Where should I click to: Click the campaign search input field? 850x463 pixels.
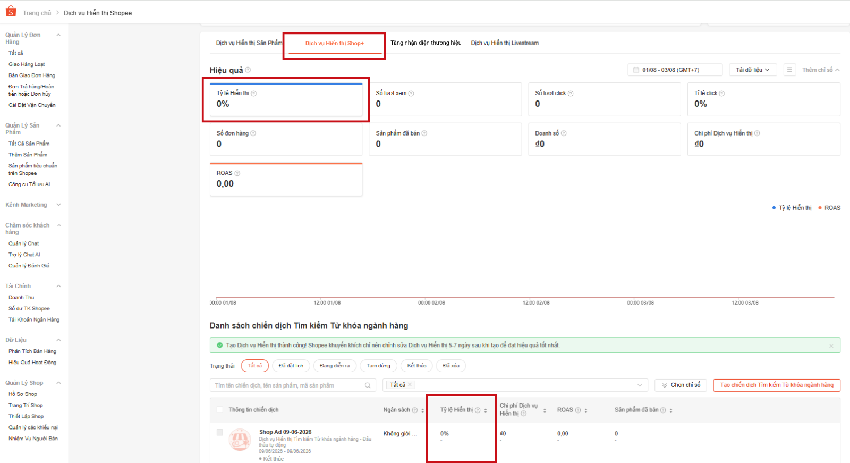(293, 385)
